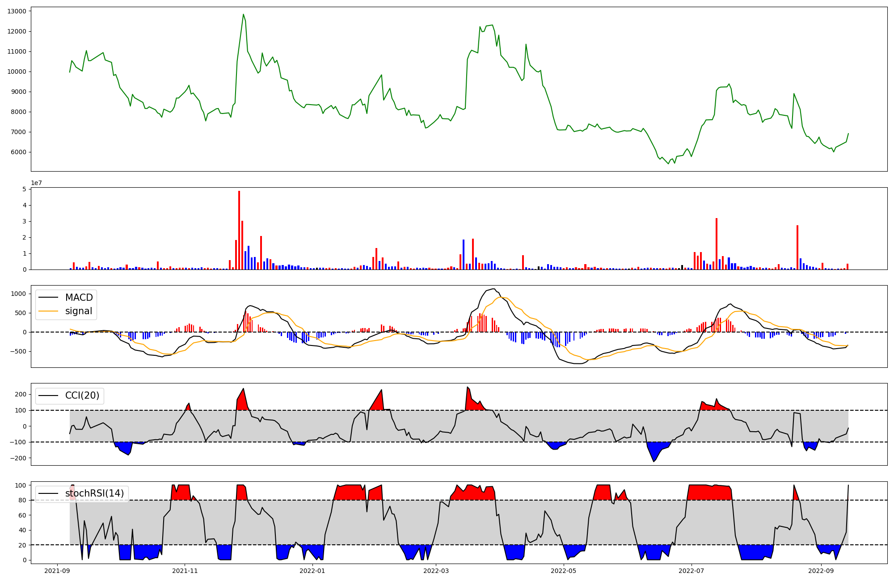Click the -200 label on CCI axis
This screenshot has height=581, width=894.
coord(18,458)
